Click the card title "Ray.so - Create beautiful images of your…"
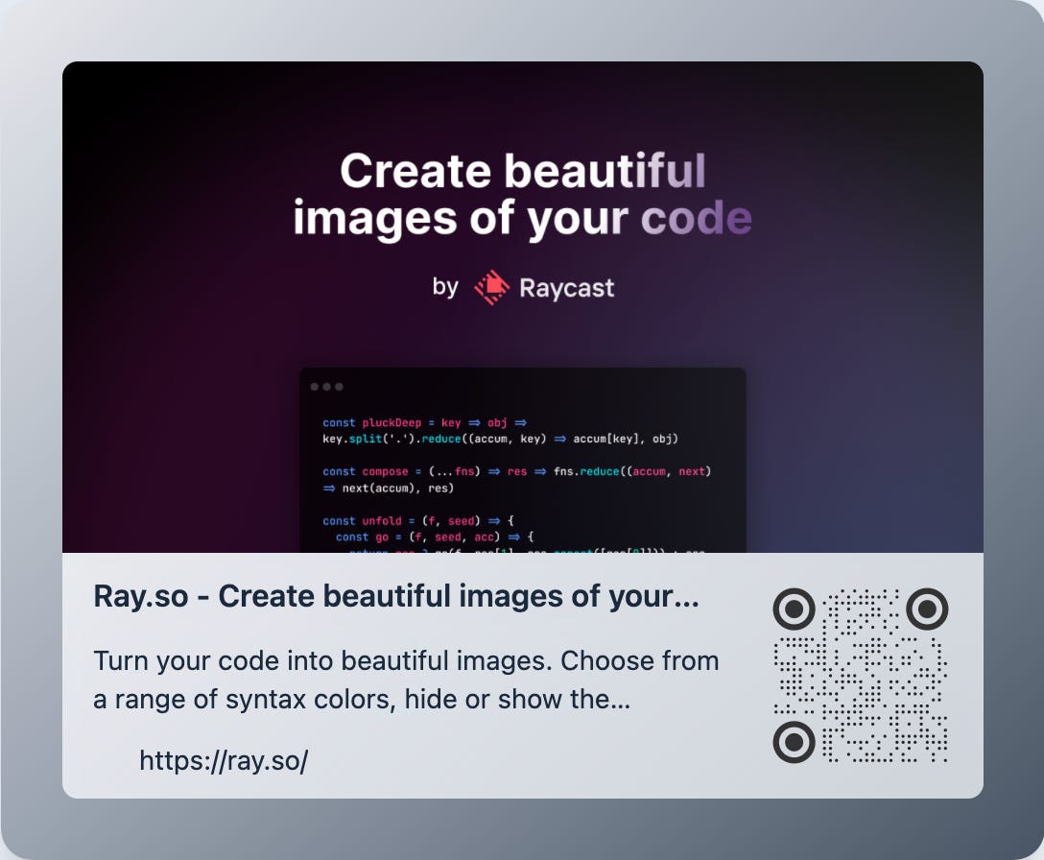Screen dimensions: 1044x860 point(396,596)
